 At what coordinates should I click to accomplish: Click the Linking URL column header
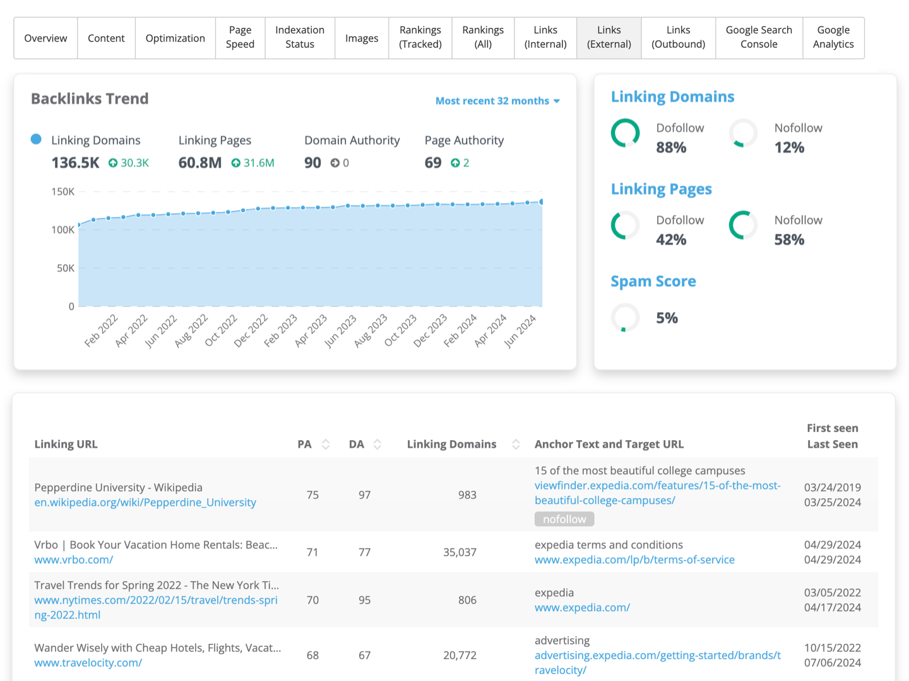(x=66, y=445)
